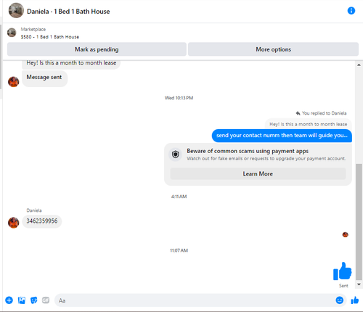Click 'Daniela - 1 Bed 1 Bath House' title

[x=68, y=12]
